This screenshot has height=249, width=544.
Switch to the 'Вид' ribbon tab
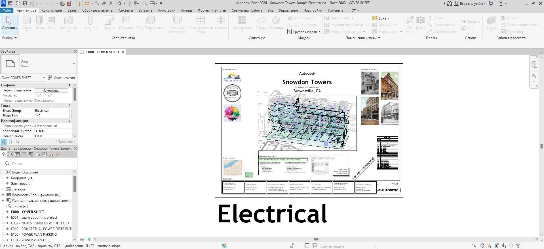coord(271,10)
